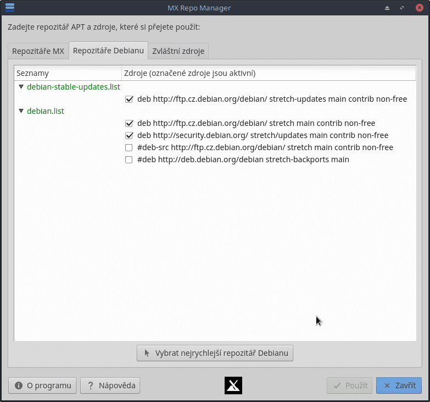This screenshot has height=402, width=430.
Task: Collapse the debian.list tree node
Action: tap(21, 111)
